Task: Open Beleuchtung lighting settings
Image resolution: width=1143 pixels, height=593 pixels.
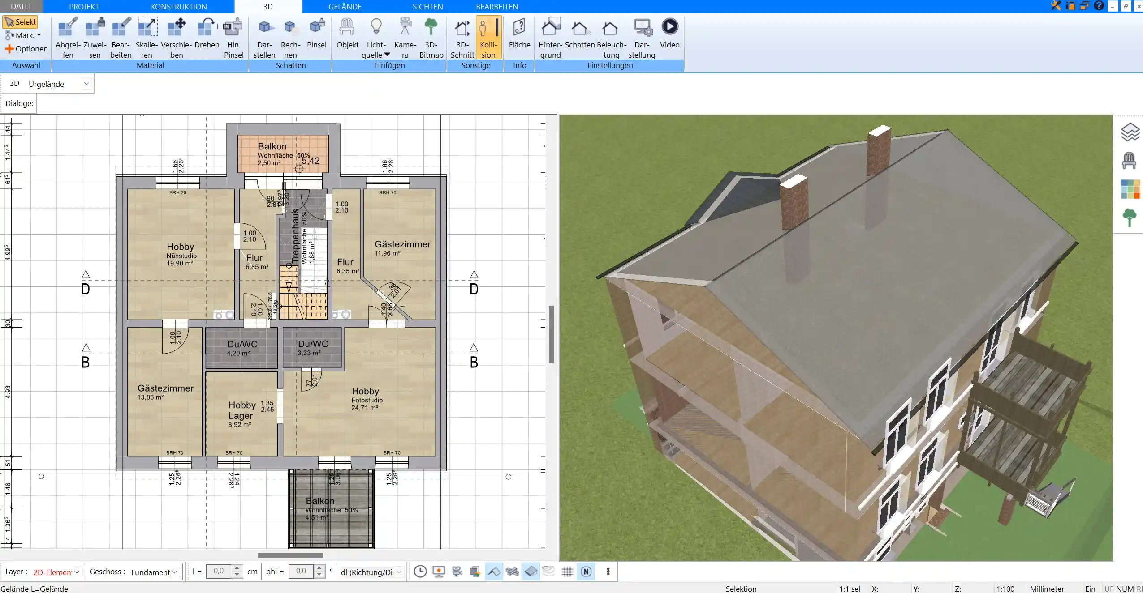Action: click(x=611, y=38)
